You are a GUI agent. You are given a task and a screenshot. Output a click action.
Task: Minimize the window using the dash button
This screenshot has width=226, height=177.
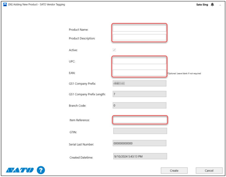tap(220, 5)
